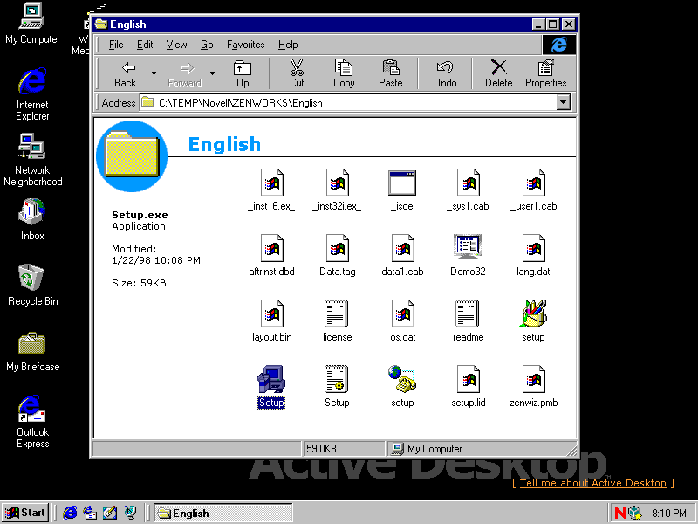Screen dimensions: 698x524
Task: Click Show Desktop in Quick Launch
Action: click(110, 513)
